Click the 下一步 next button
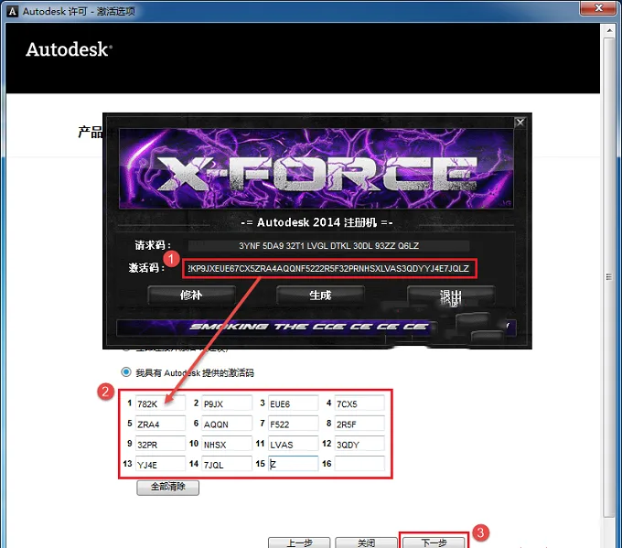Viewport: 622px width, 548px height. tap(434, 543)
